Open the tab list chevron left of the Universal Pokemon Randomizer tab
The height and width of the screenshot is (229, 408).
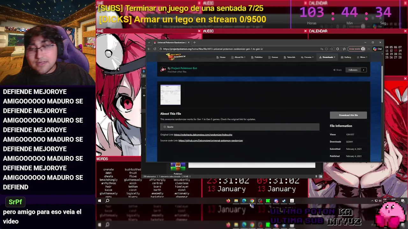pos(149,42)
